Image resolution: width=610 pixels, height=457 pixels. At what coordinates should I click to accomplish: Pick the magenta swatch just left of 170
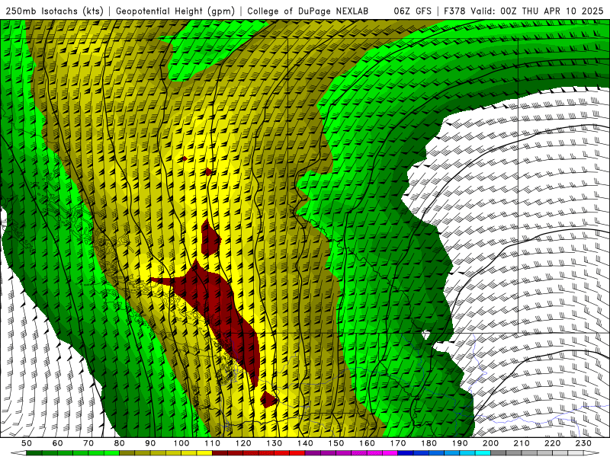tap(390, 453)
